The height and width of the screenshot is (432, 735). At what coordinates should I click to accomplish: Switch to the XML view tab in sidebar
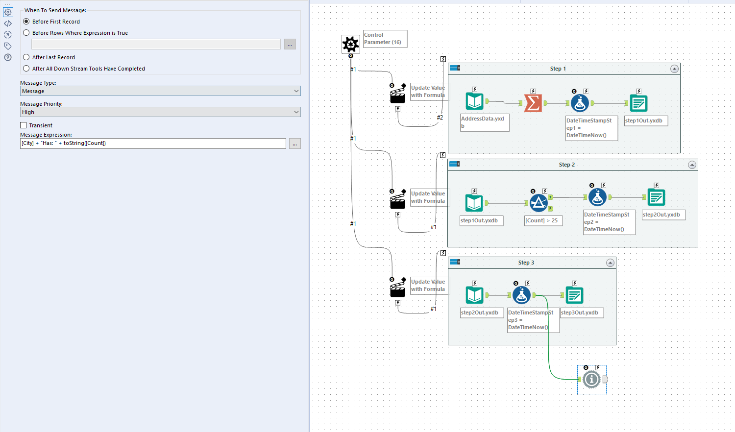[7, 24]
